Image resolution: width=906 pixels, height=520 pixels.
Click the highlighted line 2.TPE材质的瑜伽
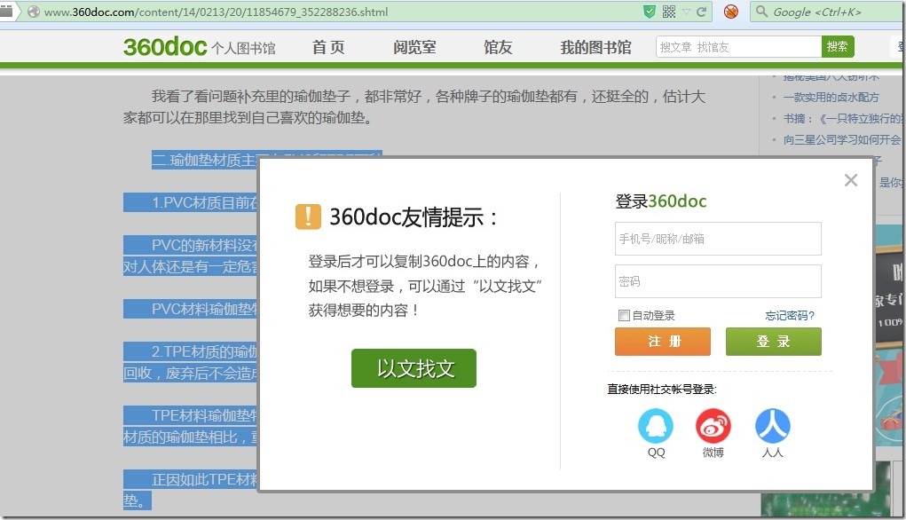pyautogui.click(x=192, y=351)
